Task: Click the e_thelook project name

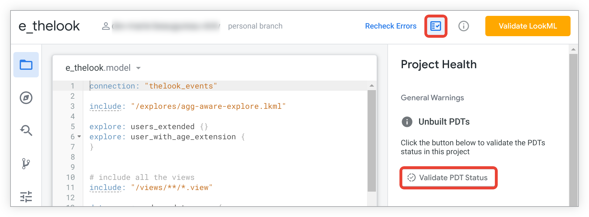Action: pos(49,26)
